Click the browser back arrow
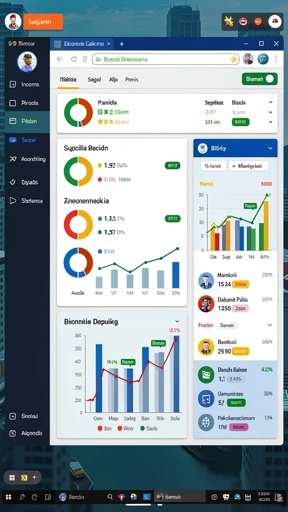The width and height of the screenshot is (288, 512). (59, 59)
